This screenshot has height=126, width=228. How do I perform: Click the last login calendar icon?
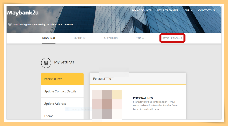(10, 24)
